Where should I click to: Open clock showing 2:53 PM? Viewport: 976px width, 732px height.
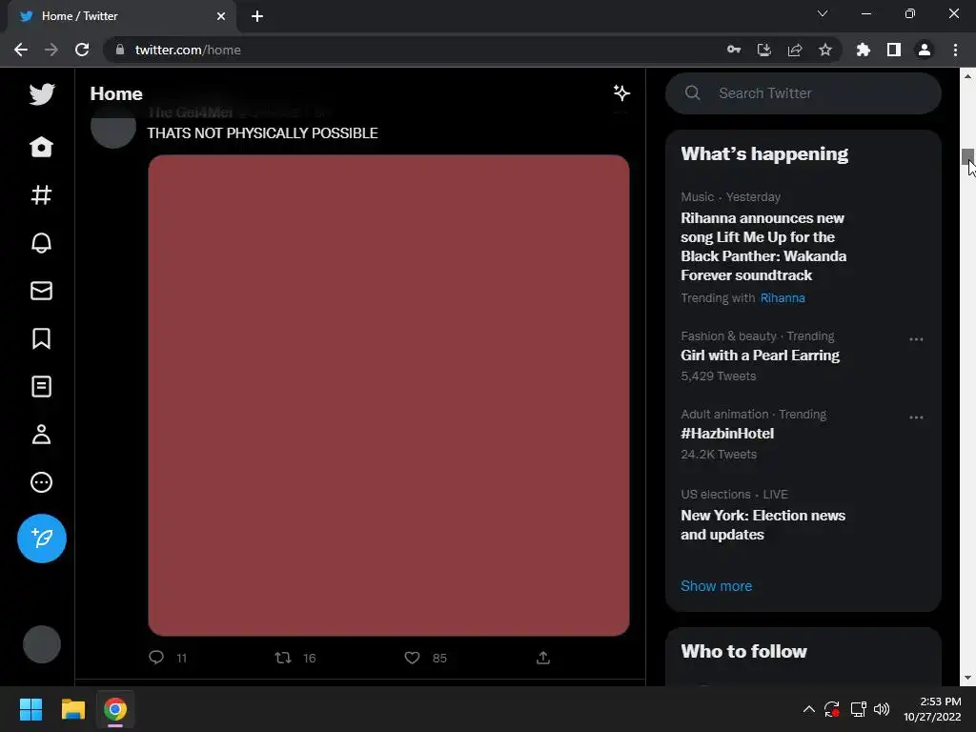click(x=932, y=709)
